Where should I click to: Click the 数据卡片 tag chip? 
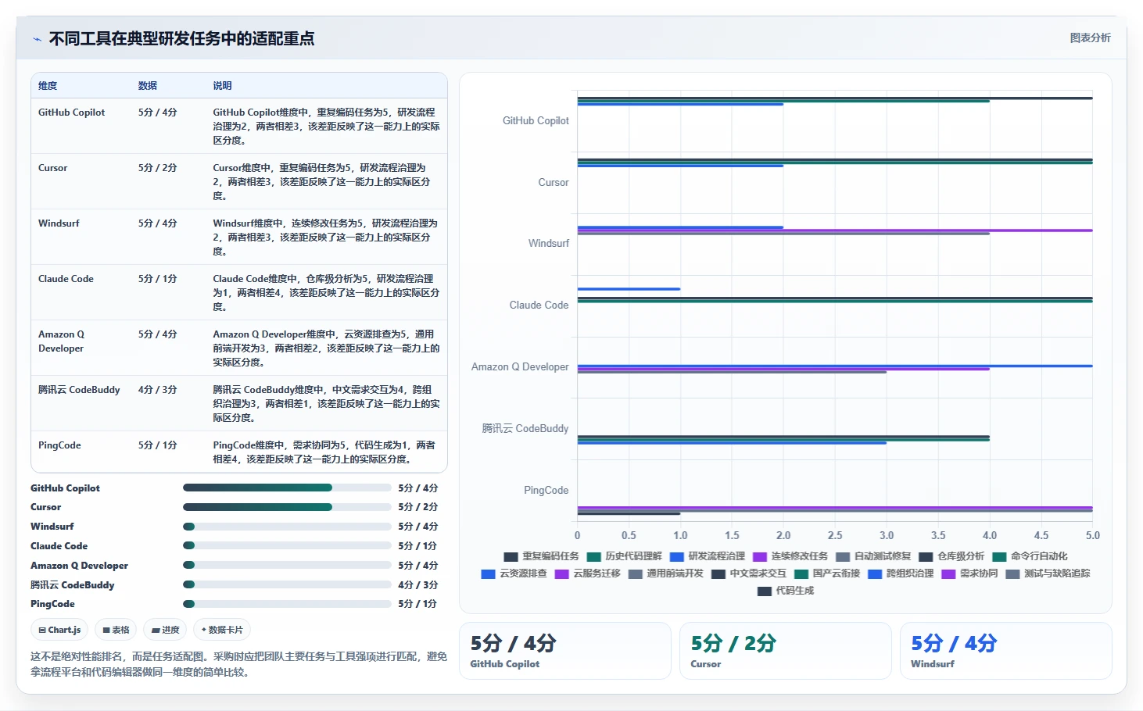(x=222, y=630)
